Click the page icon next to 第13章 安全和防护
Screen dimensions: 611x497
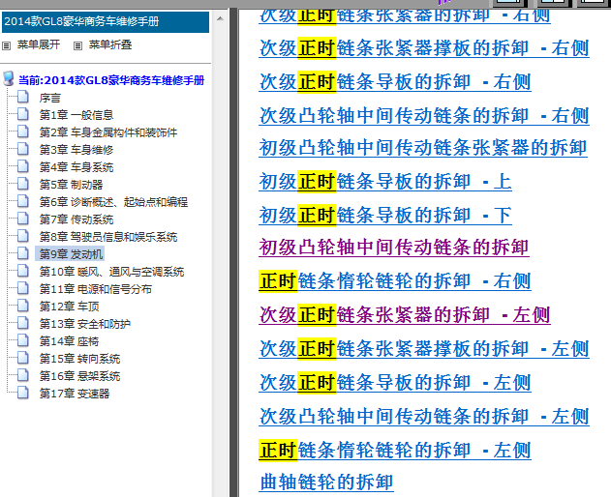tap(23, 323)
